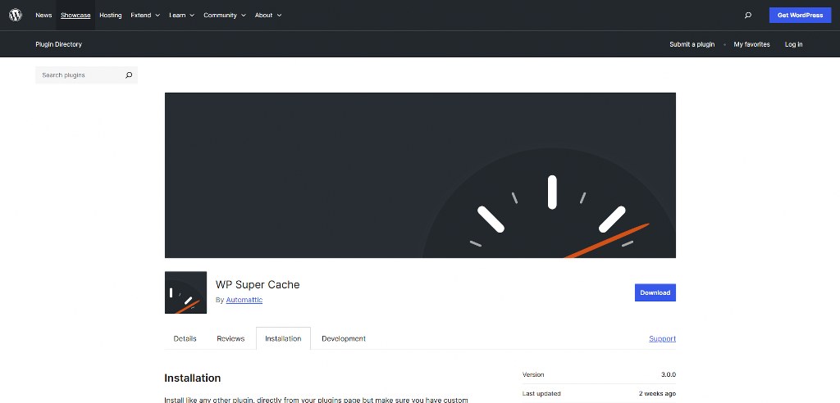Click the WP Super Cache banner image
Viewport: 840px width, 403px height.
(x=420, y=175)
